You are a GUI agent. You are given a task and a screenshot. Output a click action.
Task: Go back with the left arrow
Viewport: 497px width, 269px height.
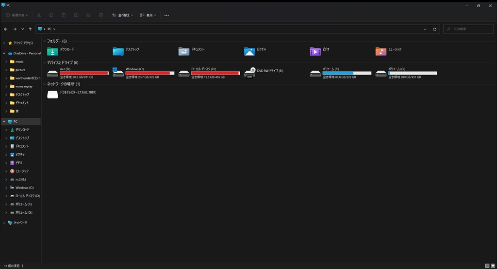pos(6,29)
